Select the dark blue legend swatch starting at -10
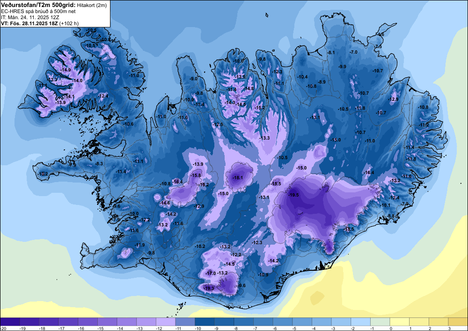The width and height of the screenshot is (468, 331). click(205, 322)
